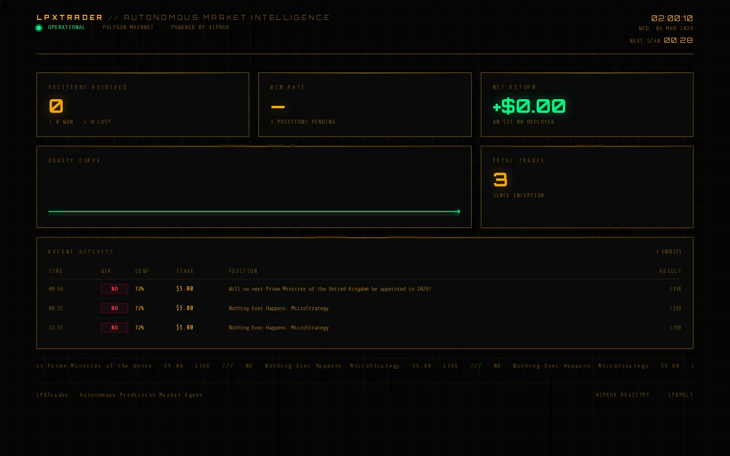Click the NO badge in the 00:55 row
The height and width of the screenshot is (456, 730).
115,308
